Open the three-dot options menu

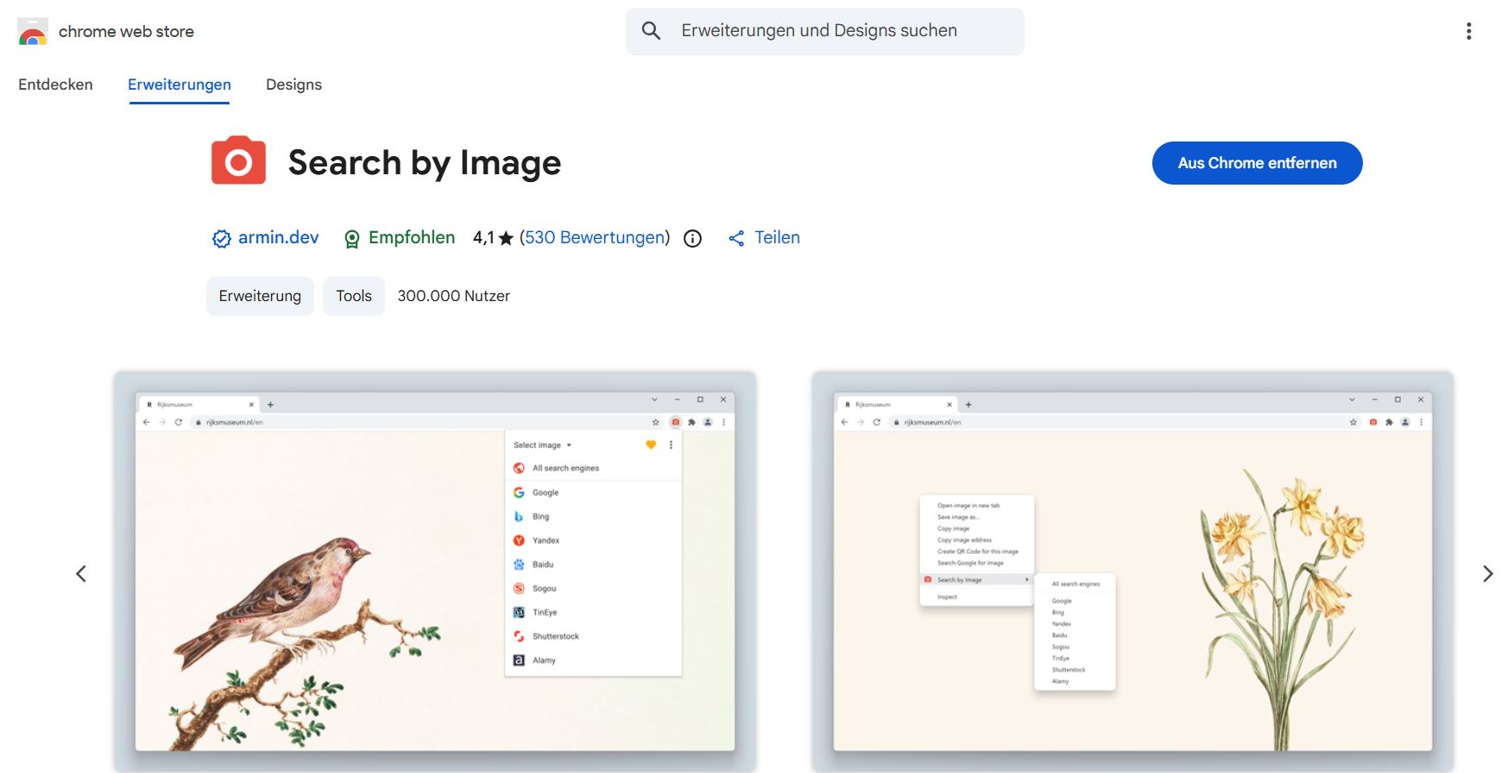click(1468, 32)
